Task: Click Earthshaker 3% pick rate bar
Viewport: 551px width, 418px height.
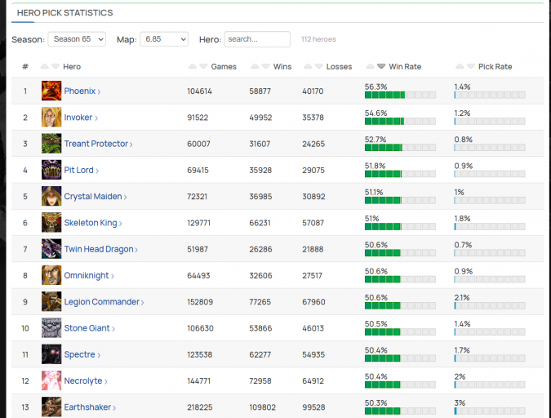Action: click(x=490, y=411)
